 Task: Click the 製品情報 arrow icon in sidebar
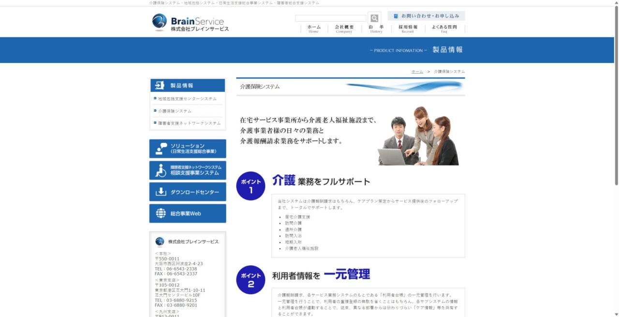[x=160, y=86]
